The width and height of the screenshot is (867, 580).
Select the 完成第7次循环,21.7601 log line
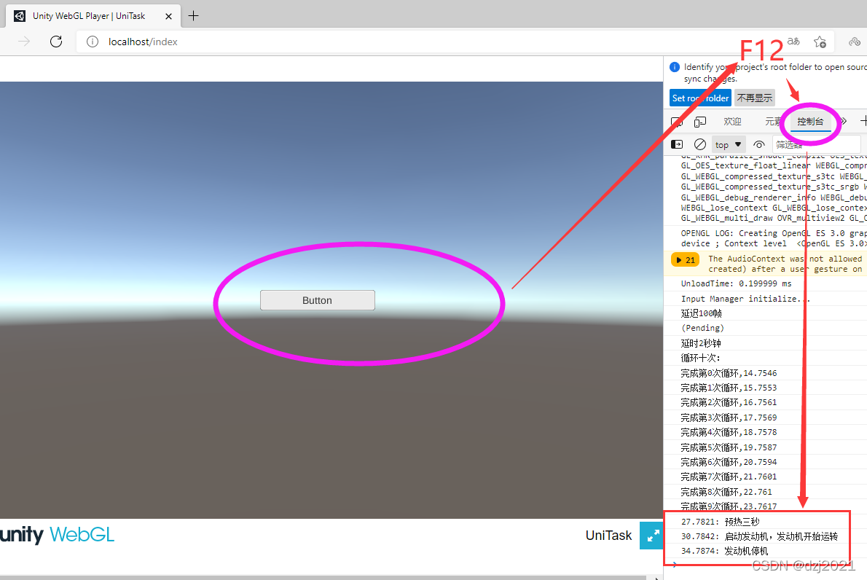pyautogui.click(x=765, y=477)
